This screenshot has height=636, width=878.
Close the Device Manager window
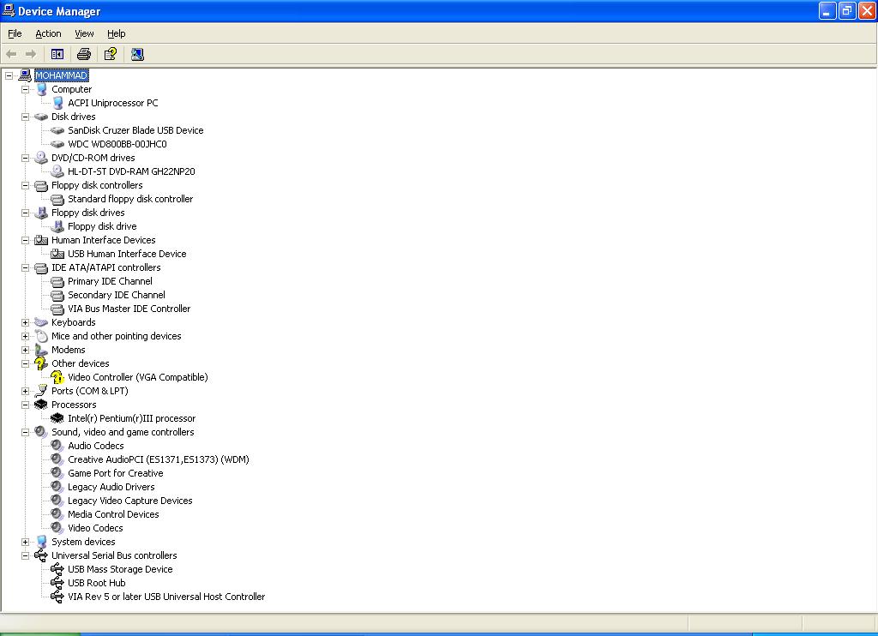(867, 10)
